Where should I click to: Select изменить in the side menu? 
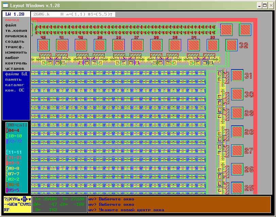click(x=16, y=52)
